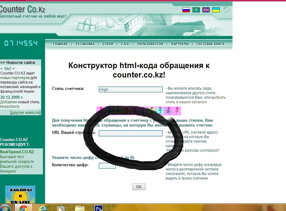
Task: Click the date text 20.12.2009 г.
Action: pyautogui.click(x=12, y=97)
